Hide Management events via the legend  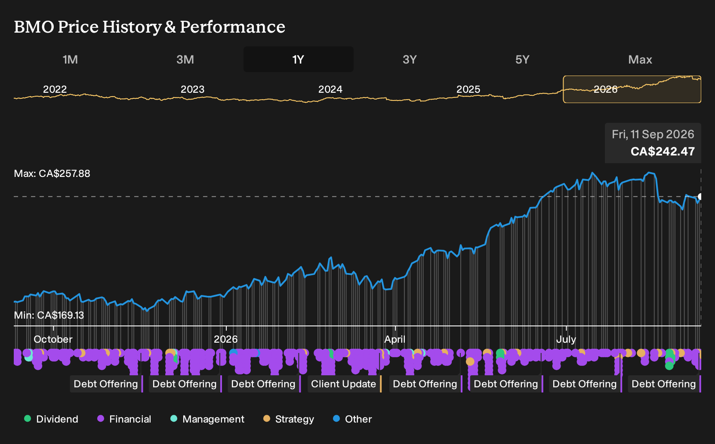pyautogui.click(x=207, y=419)
